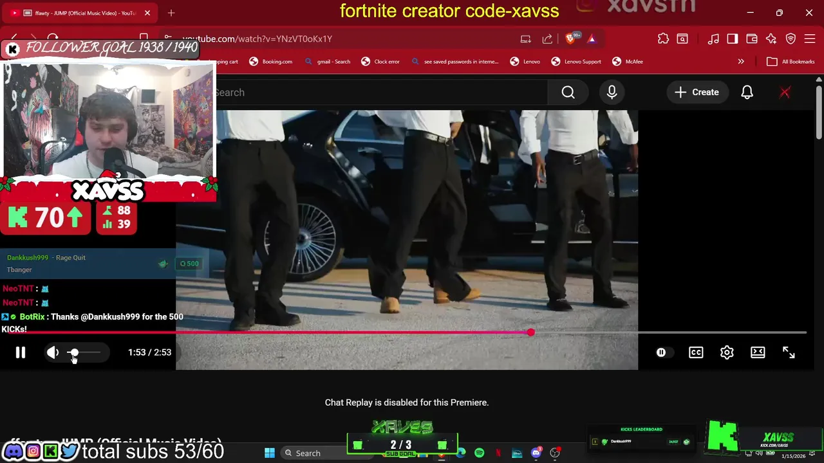Viewport: 824px width, 463px height.
Task: Open the All Bookmarks folder
Action: (791, 62)
